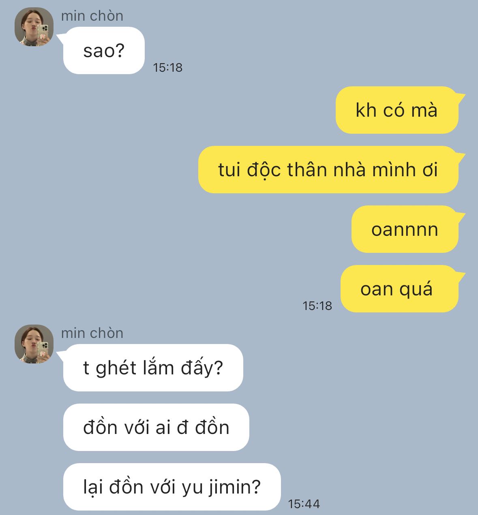This screenshot has height=515, width=478.
Task: Tap the "tui độc thân nhà mình ơi" message
Action: pyautogui.click(x=328, y=169)
